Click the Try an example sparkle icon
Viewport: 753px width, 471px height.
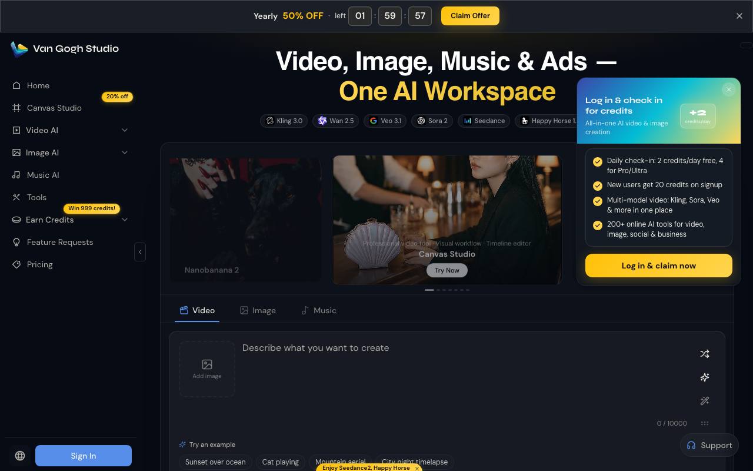click(182, 445)
